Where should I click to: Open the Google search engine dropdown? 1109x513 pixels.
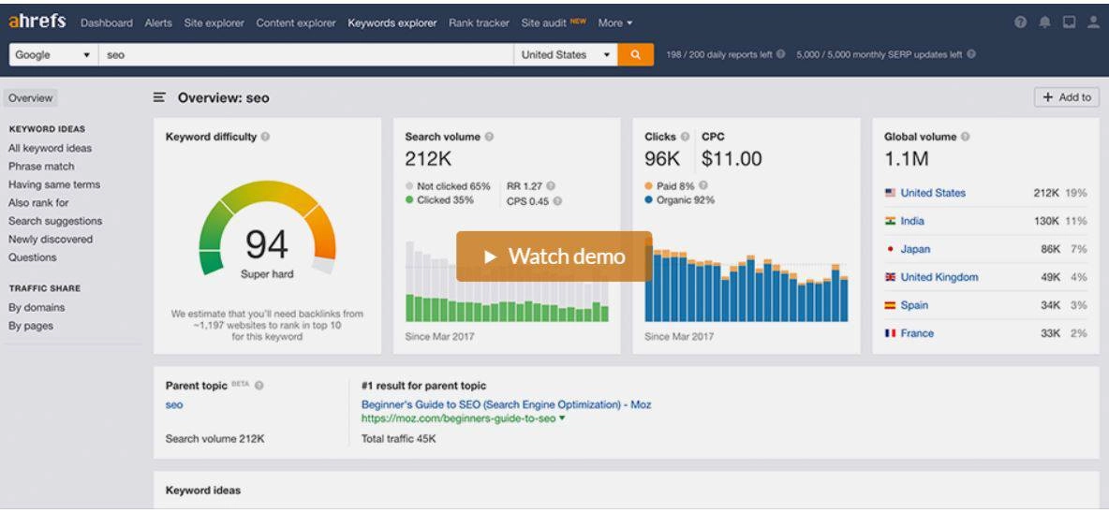coord(53,54)
